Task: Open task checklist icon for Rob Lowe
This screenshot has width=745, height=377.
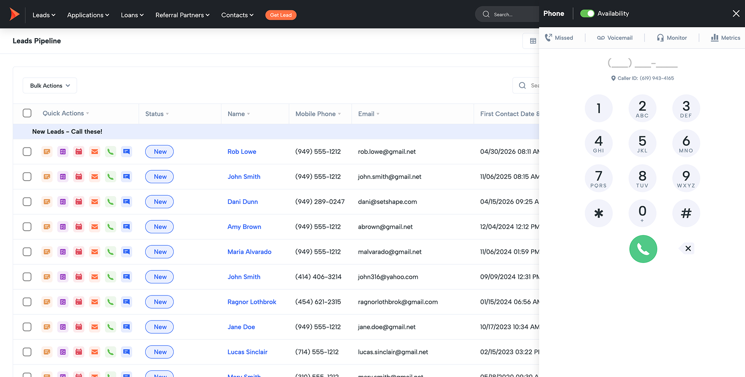Action: coord(63,151)
